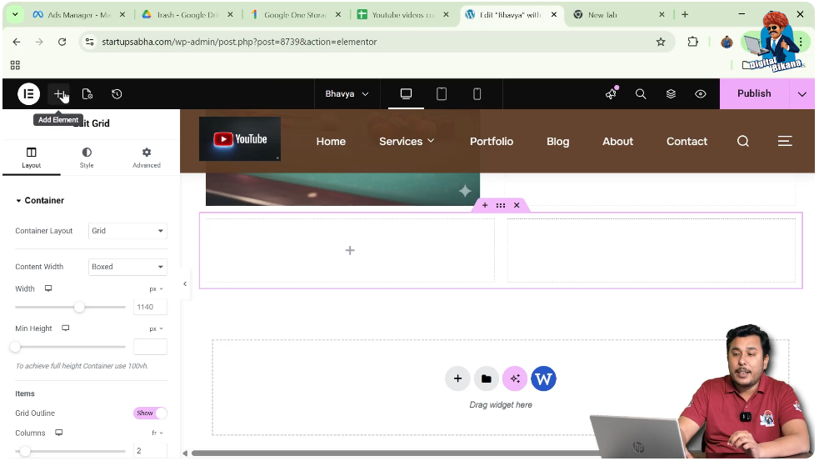The height and width of the screenshot is (461, 819).
Task: Click the site header search icon
Action: tap(742, 141)
